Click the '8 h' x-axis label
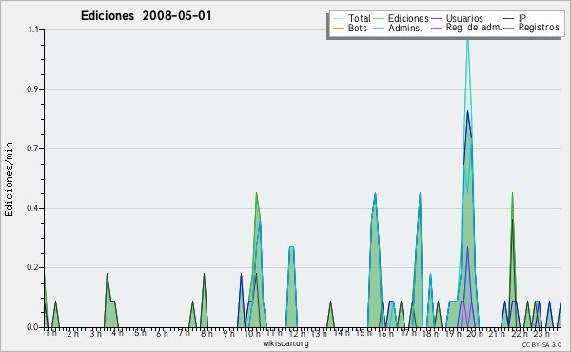The width and height of the screenshot is (571, 352). tap(207, 333)
